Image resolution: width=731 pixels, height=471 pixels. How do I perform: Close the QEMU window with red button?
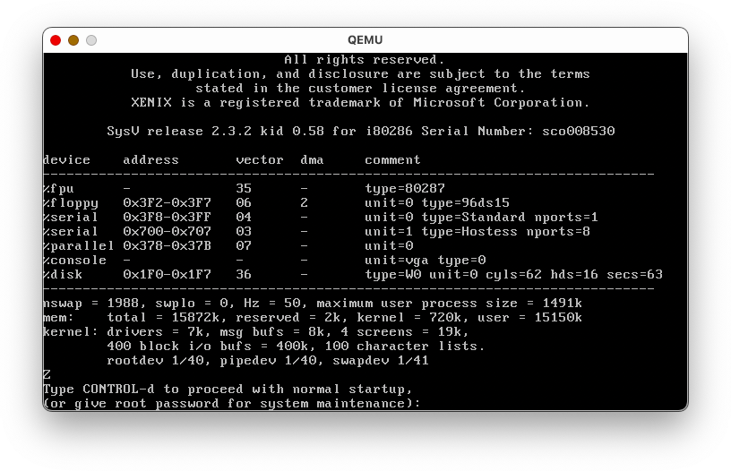click(56, 40)
